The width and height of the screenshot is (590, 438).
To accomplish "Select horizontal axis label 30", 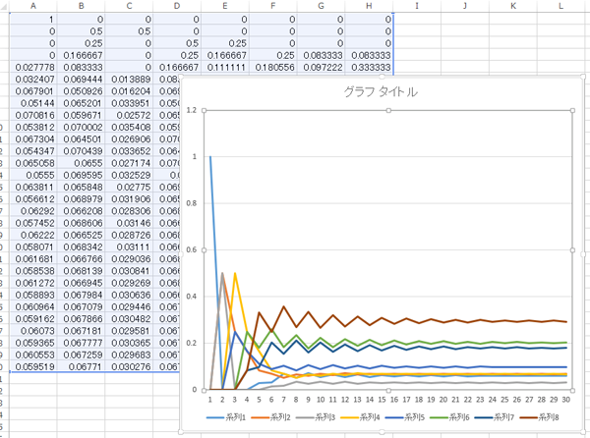I will click(566, 400).
